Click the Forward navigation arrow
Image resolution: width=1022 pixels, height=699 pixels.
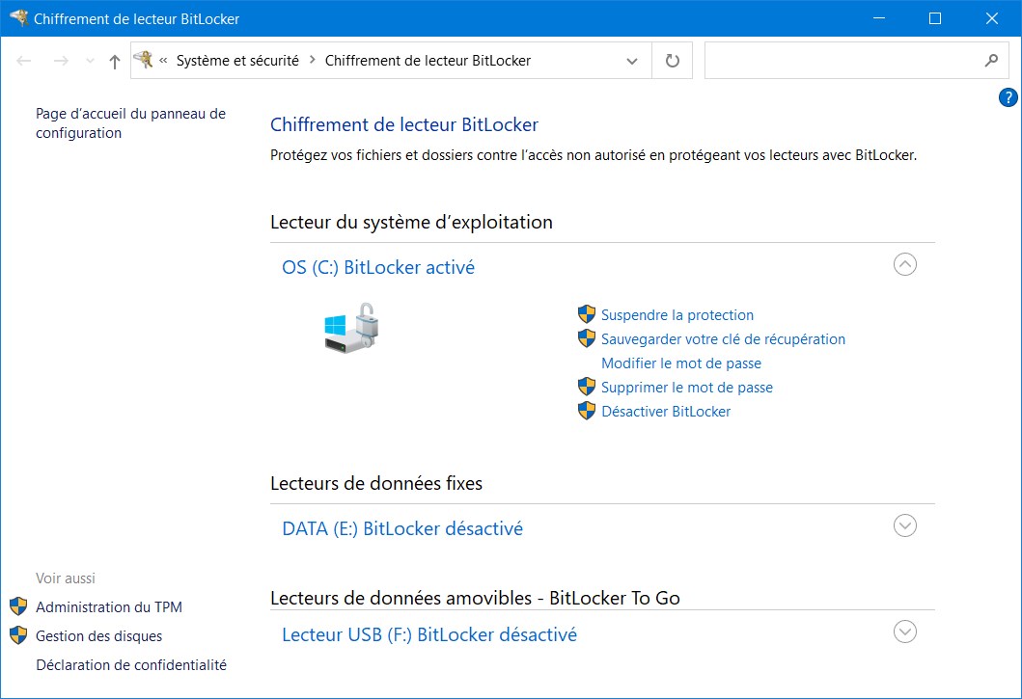coord(61,61)
